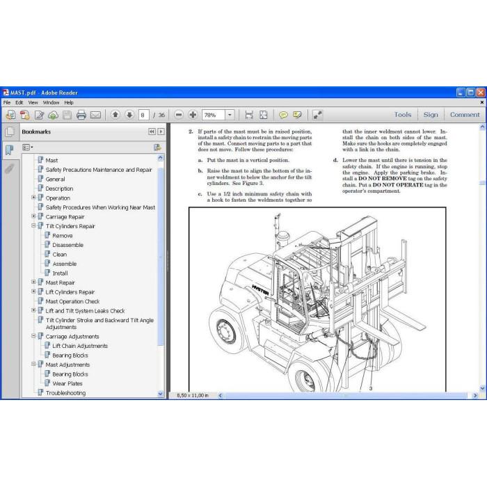
Task: Open the View menu
Action: [33, 102]
